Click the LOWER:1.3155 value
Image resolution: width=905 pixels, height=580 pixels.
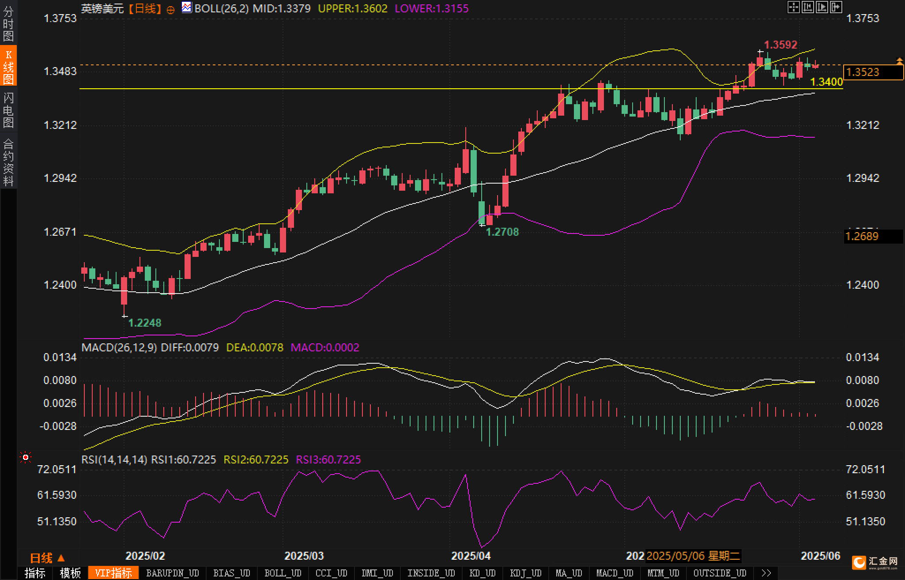coord(432,8)
